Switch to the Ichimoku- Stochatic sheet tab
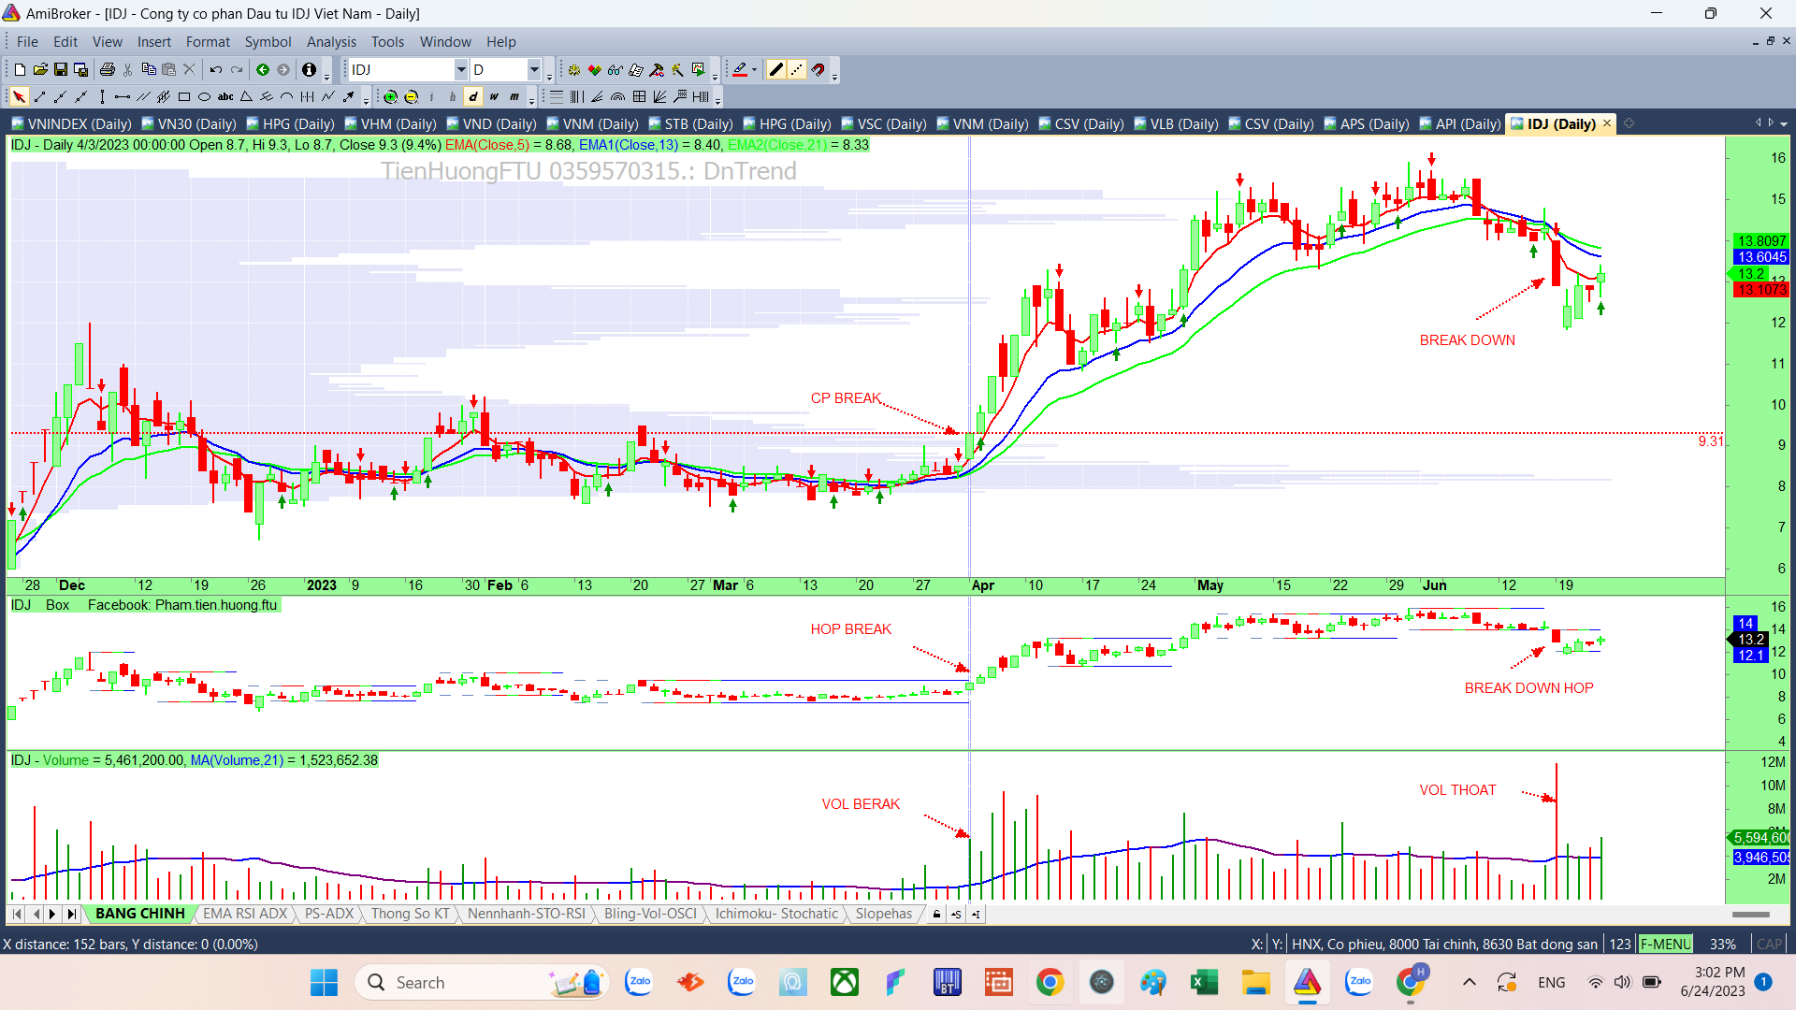The width and height of the screenshot is (1796, 1010). [x=776, y=914]
